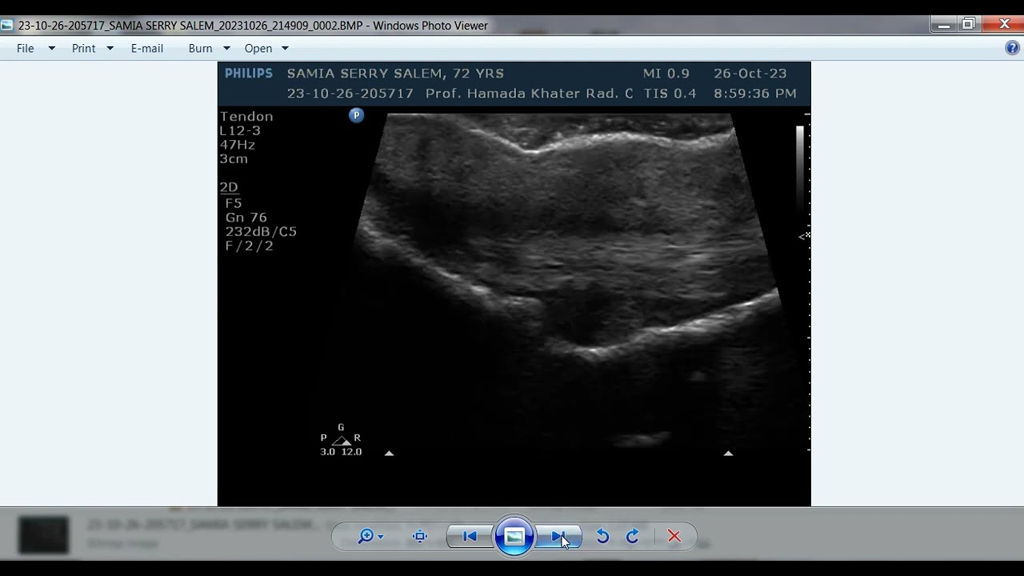Open the Open menu

[258, 48]
